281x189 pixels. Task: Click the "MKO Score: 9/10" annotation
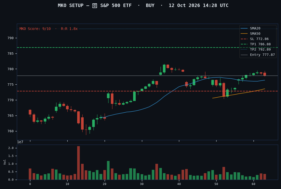point(35,29)
